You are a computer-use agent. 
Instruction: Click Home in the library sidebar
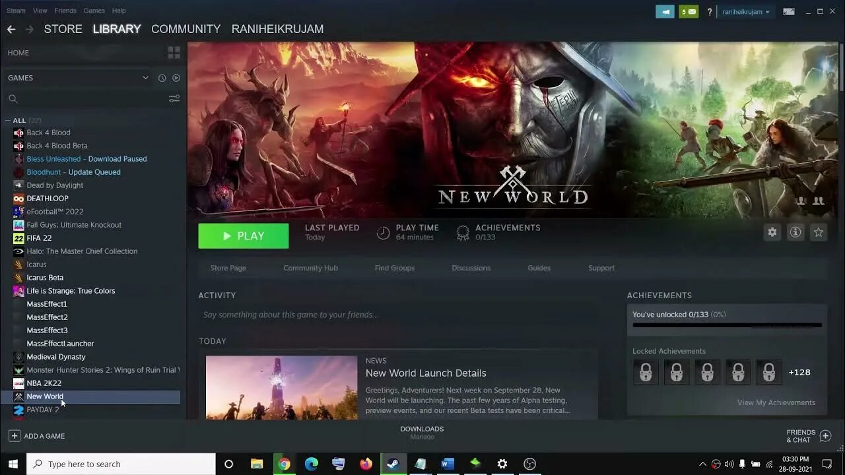[18, 53]
